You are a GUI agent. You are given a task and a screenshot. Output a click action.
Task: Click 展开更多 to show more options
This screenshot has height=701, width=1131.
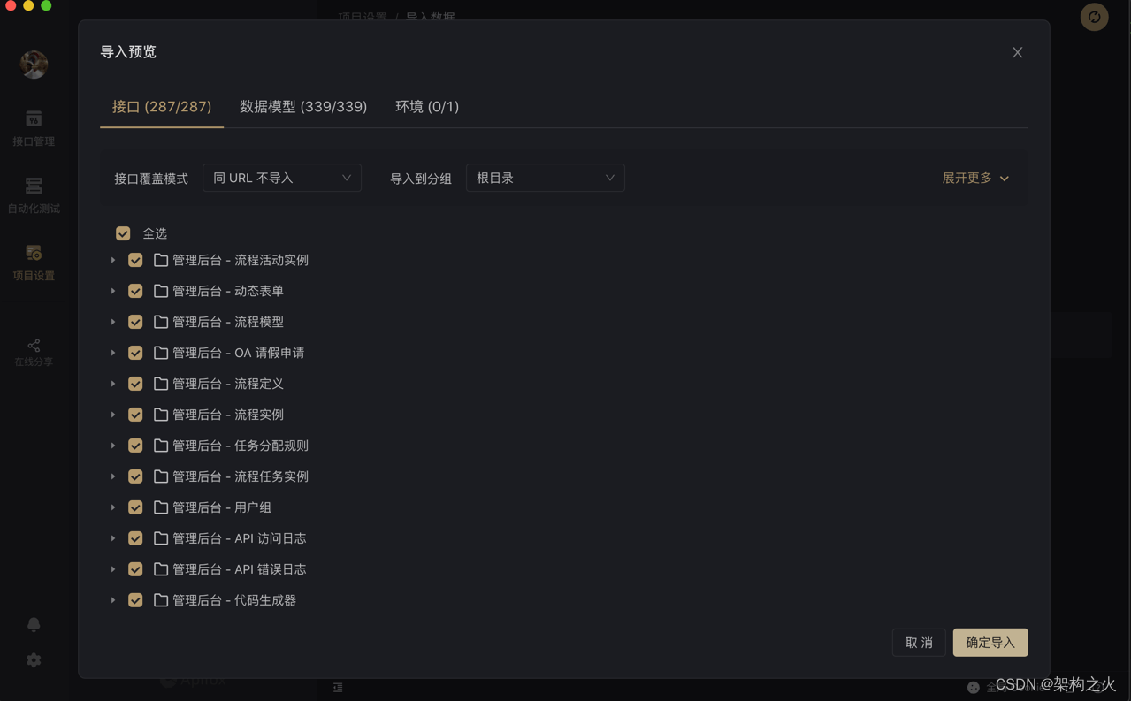pyautogui.click(x=975, y=178)
